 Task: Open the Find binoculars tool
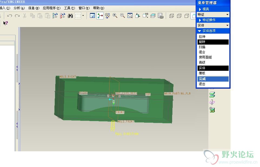coord(70,16)
